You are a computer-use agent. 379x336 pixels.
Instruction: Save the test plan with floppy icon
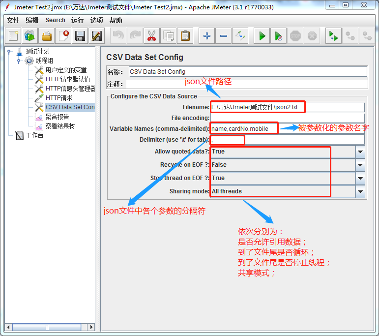pyautogui.click(x=80, y=36)
